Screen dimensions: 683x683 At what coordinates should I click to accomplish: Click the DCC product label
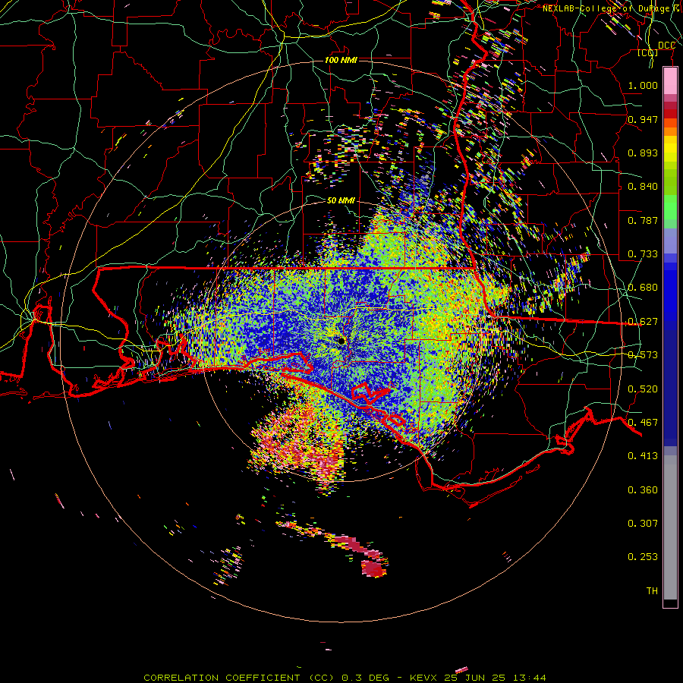pos(666,45)
